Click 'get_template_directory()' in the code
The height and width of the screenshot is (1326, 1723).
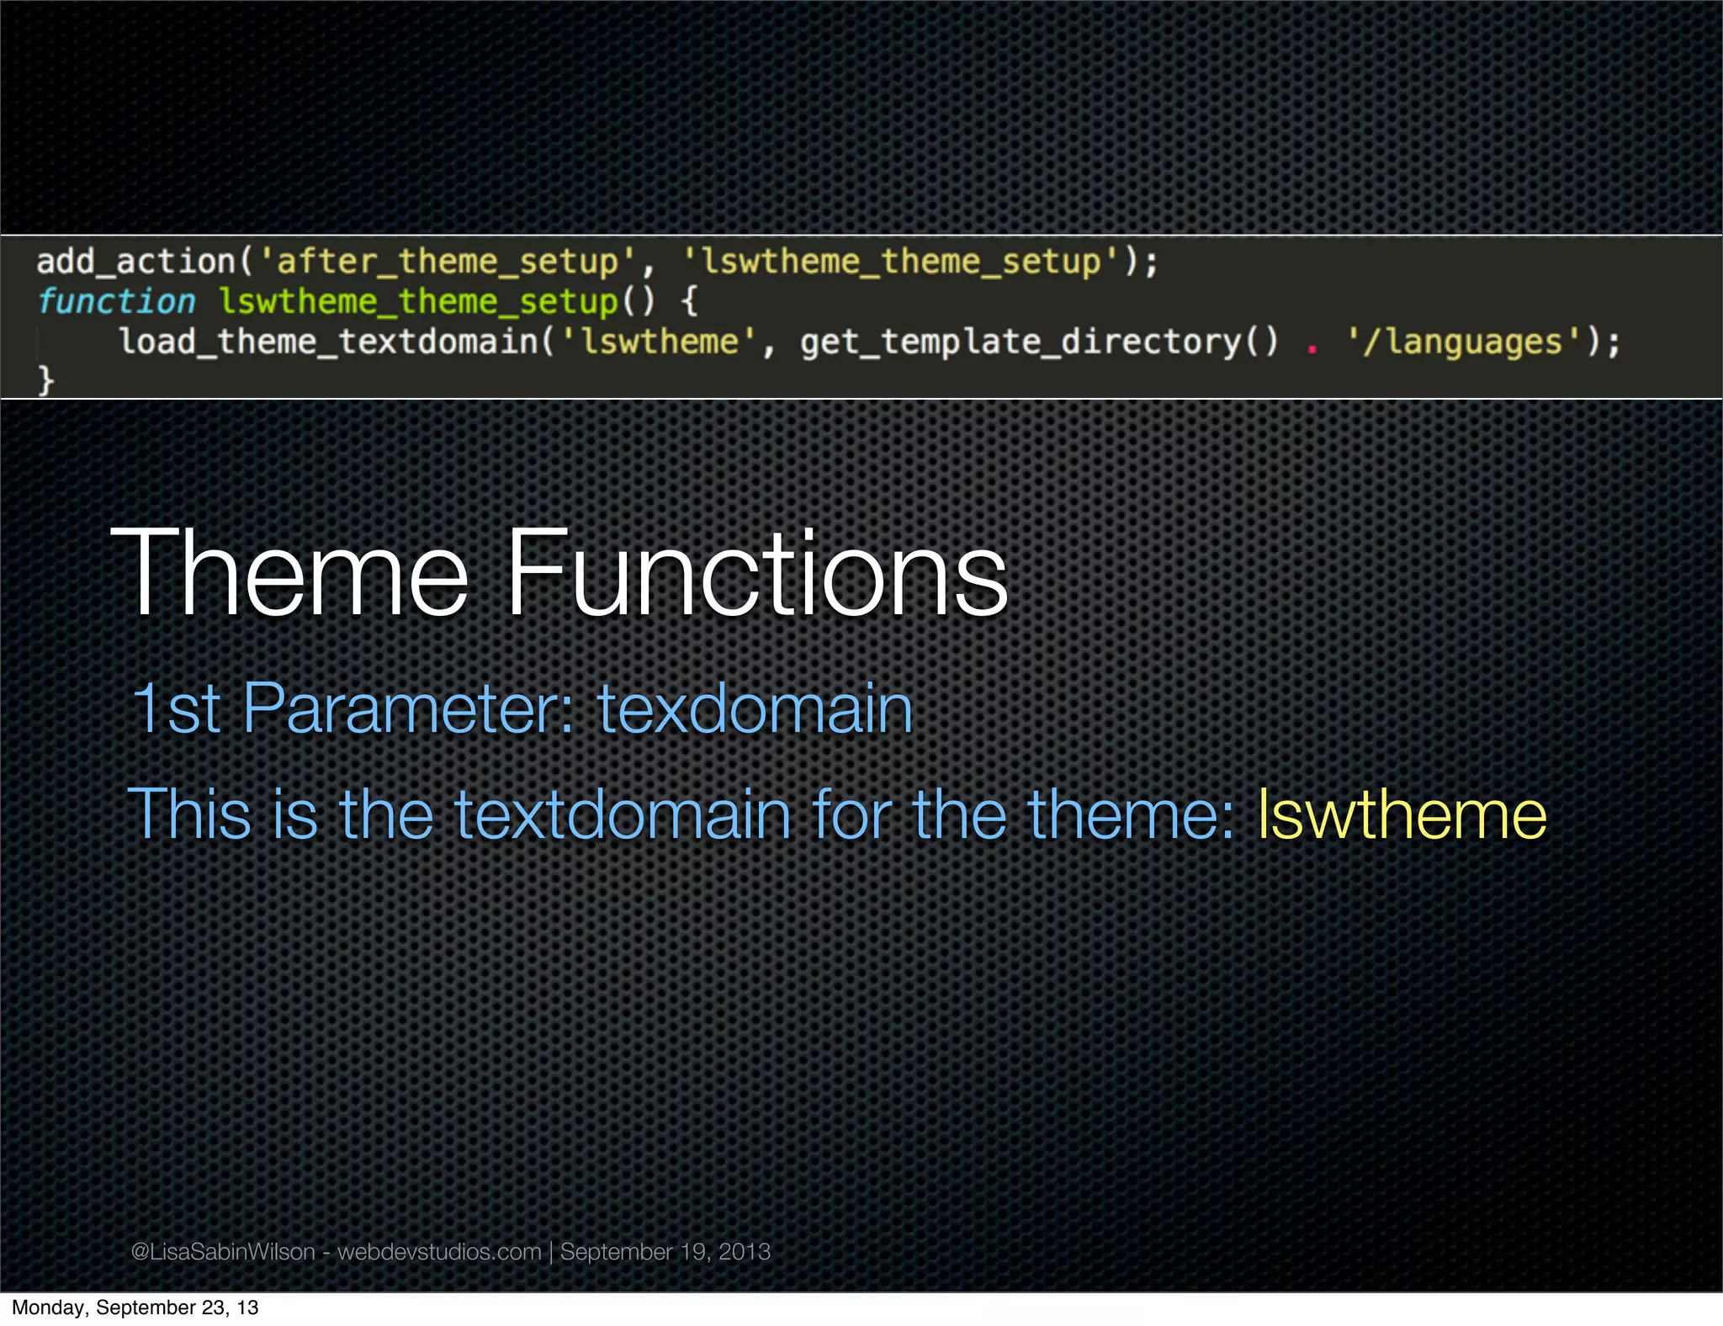[x=1039, y=342]
